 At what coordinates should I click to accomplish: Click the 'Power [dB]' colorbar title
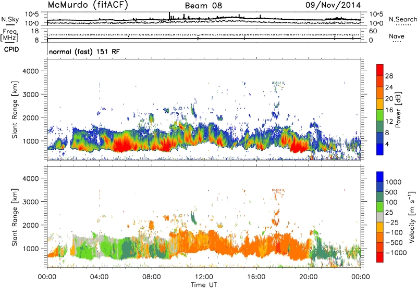coord(398,110)
